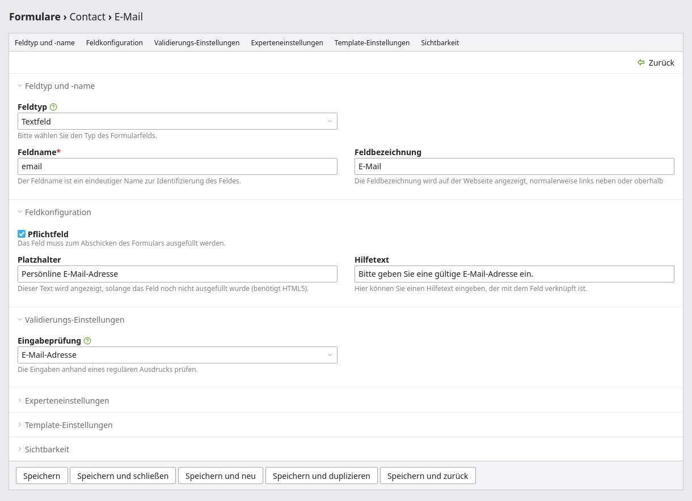The image size is (692, 501).
Task: Jump to the Sichtbarkeit tab
Action: click(x=440, y=42)
